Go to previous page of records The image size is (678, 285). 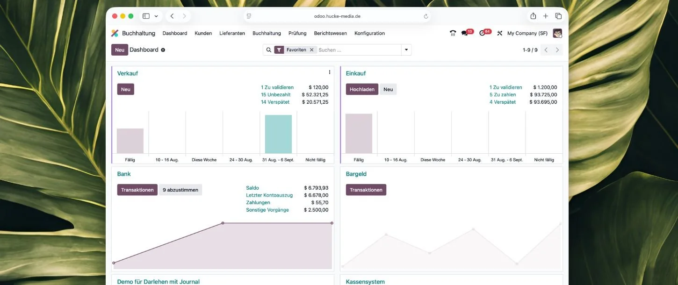[x=546, y=50]
